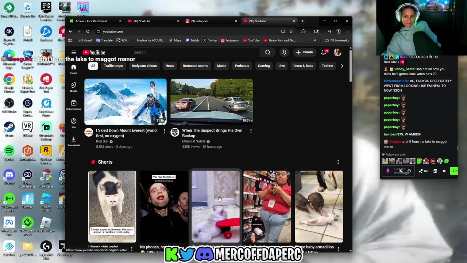
Task: Open OBS Studio desktop shortcut
Action: tap(9, 105)
